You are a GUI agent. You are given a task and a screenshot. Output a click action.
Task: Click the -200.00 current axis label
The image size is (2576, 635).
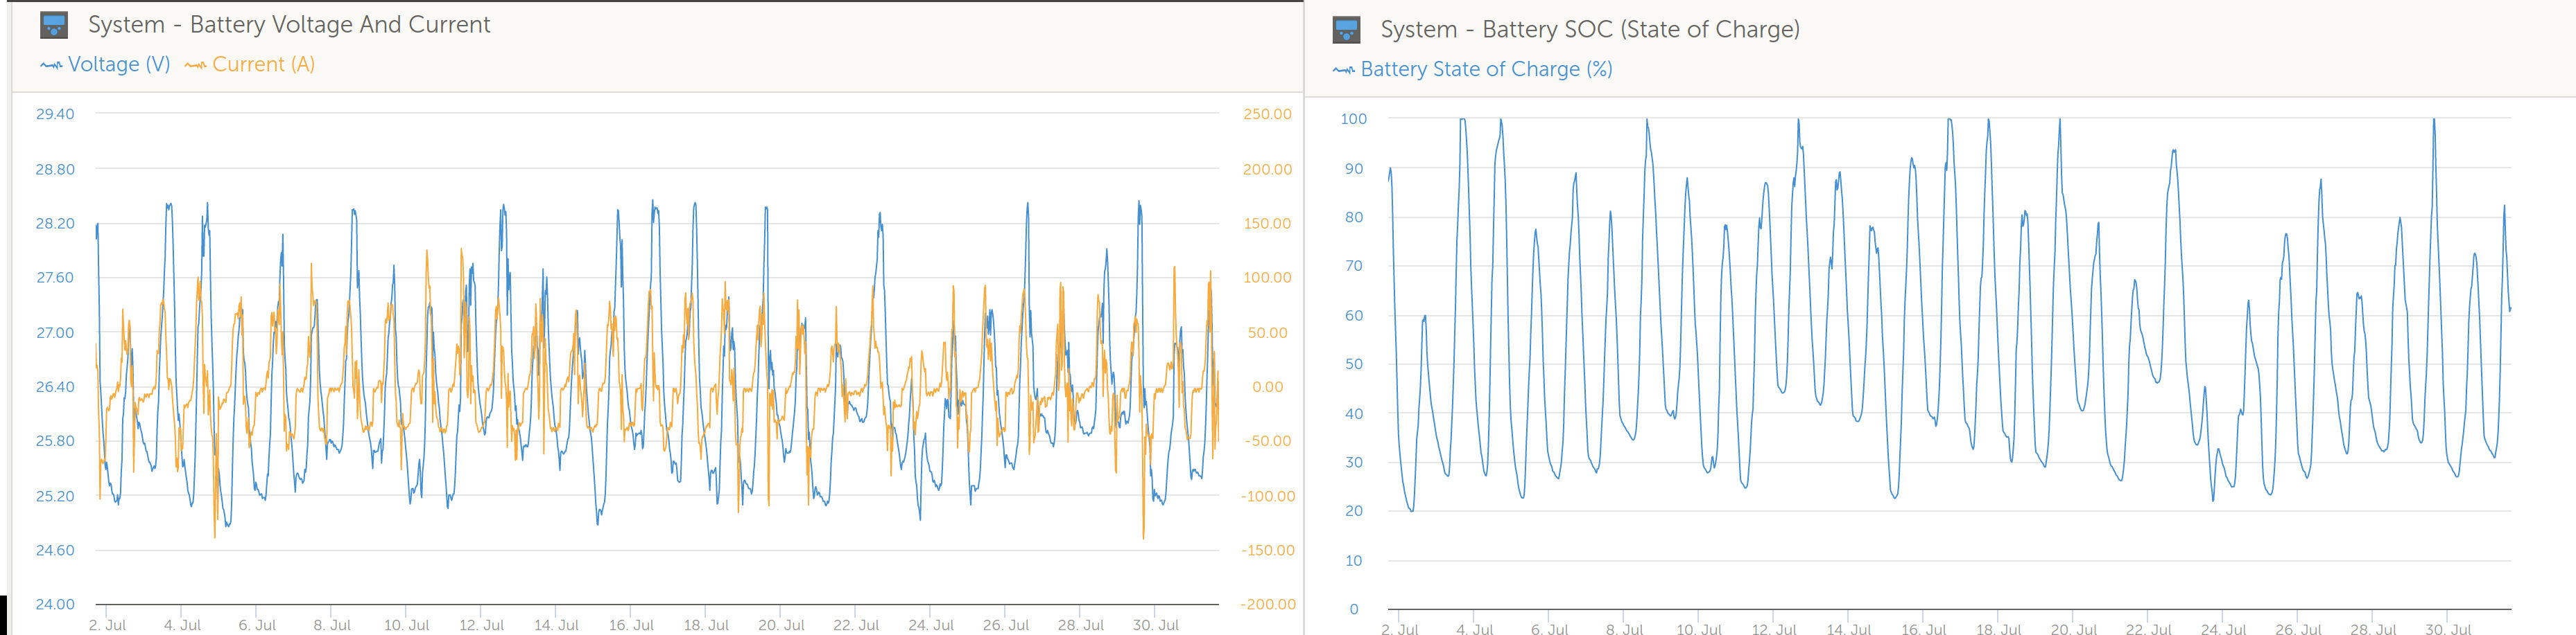click(1267, 604)
